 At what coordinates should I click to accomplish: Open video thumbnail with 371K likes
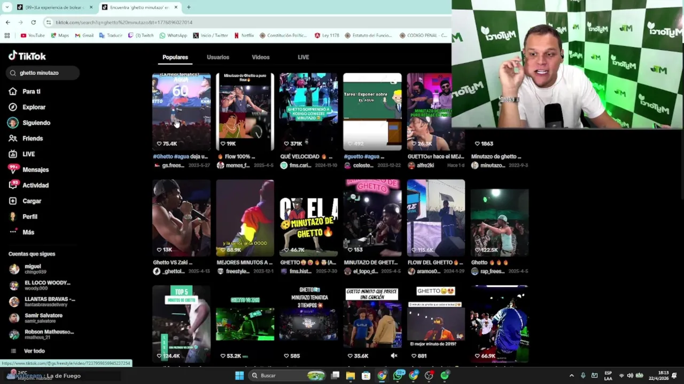(x=309, y=111)
